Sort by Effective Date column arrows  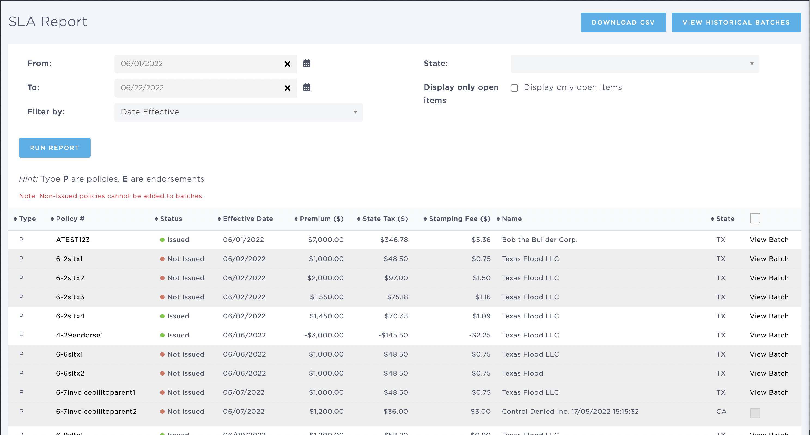click(x=219, y=219)
